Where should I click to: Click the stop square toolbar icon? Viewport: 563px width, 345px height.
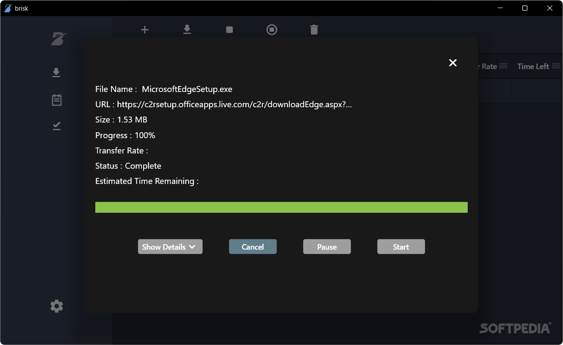point(230,30)
